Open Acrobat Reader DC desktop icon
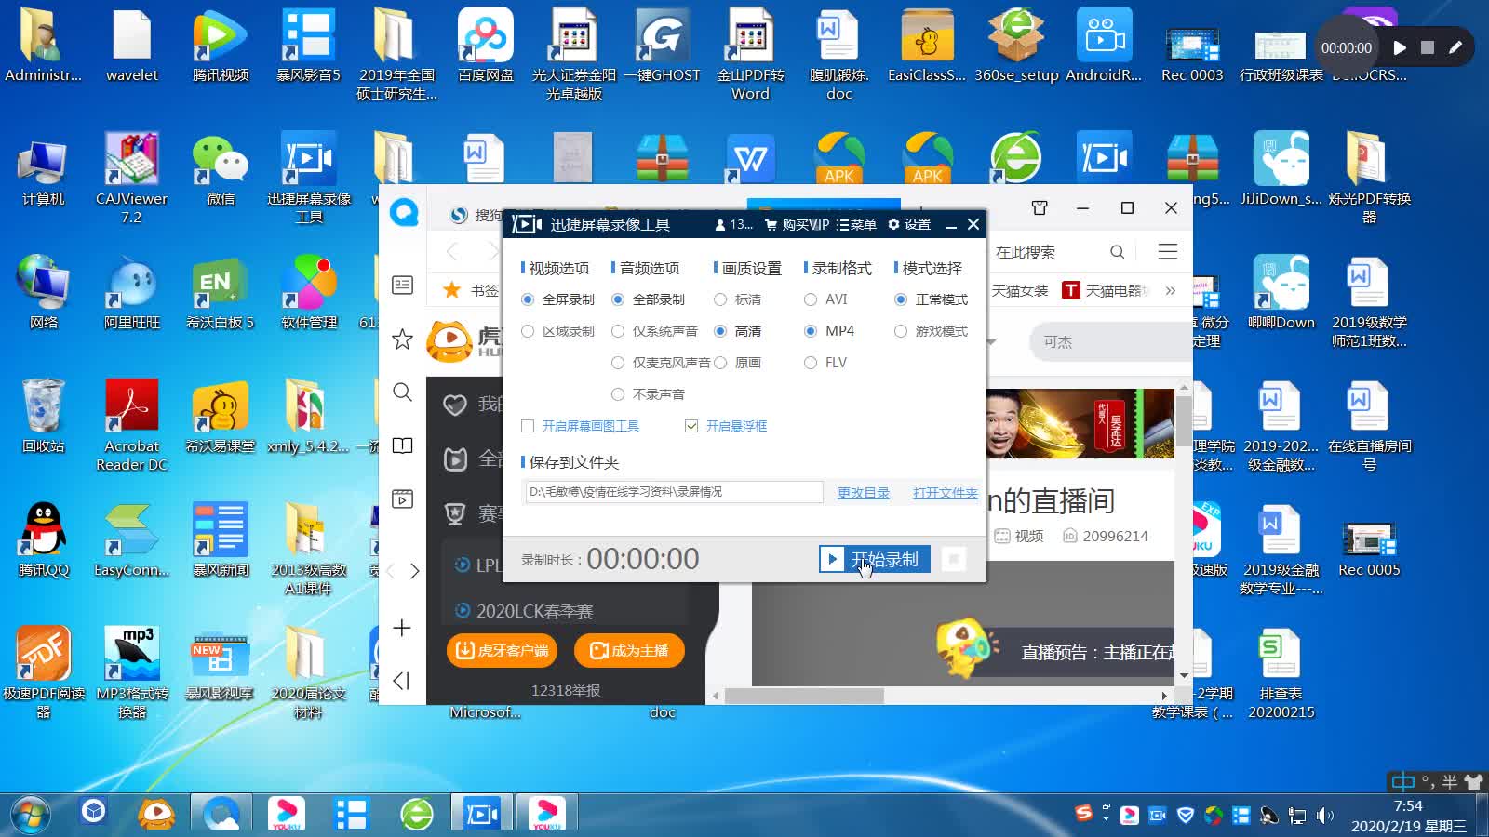Viewport: 1489px width, 837px height. [131, 425]
